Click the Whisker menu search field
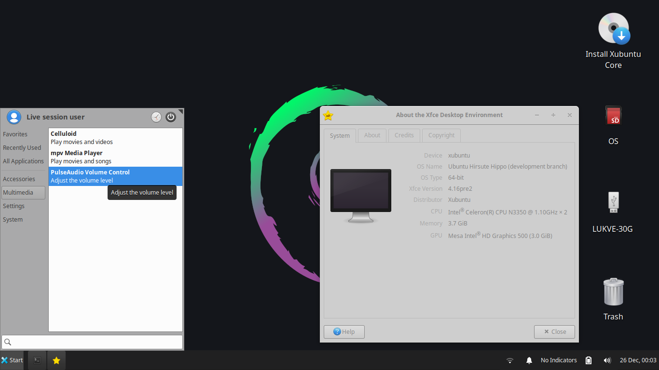This screenshot has width=659, height=370. [x=92, y=342]
